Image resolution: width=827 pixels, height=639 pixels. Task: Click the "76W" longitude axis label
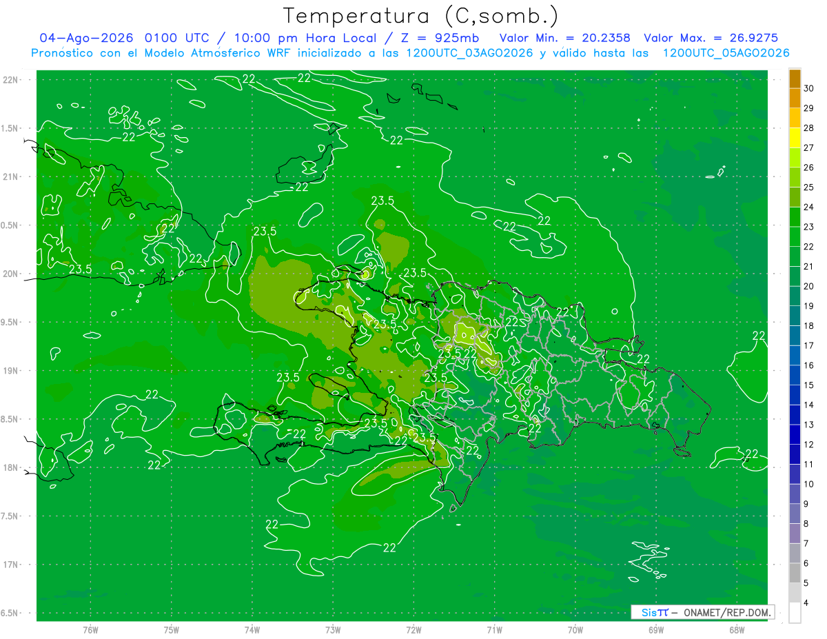tap(90, 629)
